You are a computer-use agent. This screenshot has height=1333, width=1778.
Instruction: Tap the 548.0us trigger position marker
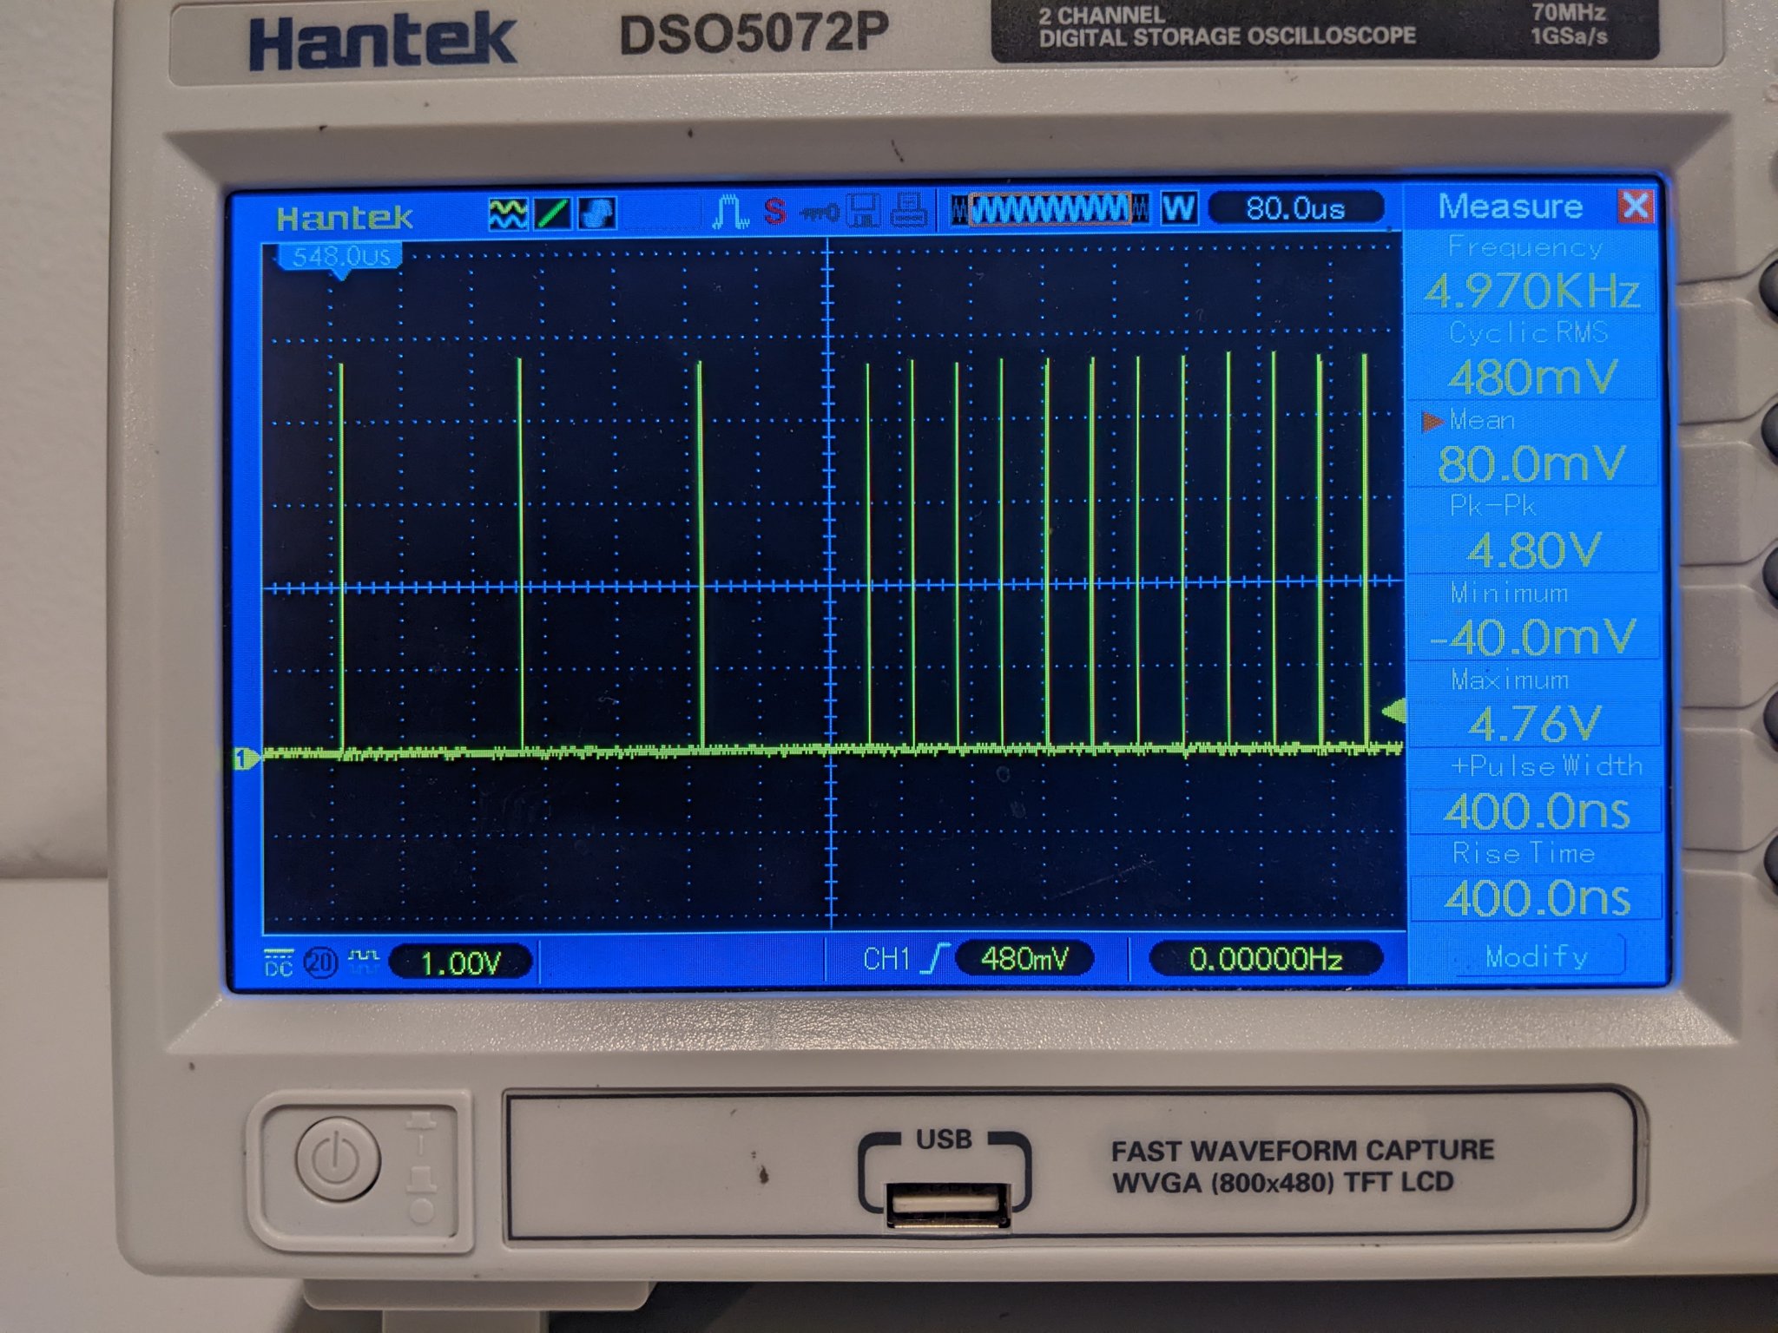click(340, 259)
